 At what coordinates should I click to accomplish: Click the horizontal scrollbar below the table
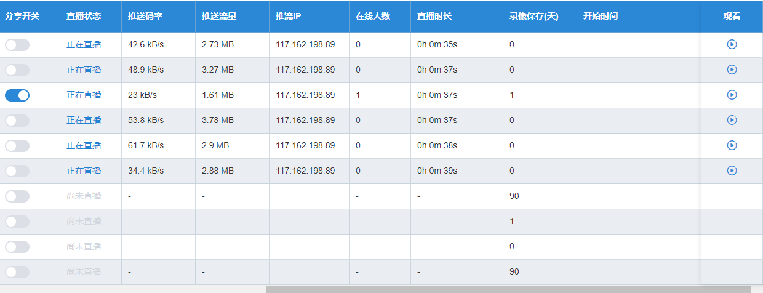[x=508, y=289]
